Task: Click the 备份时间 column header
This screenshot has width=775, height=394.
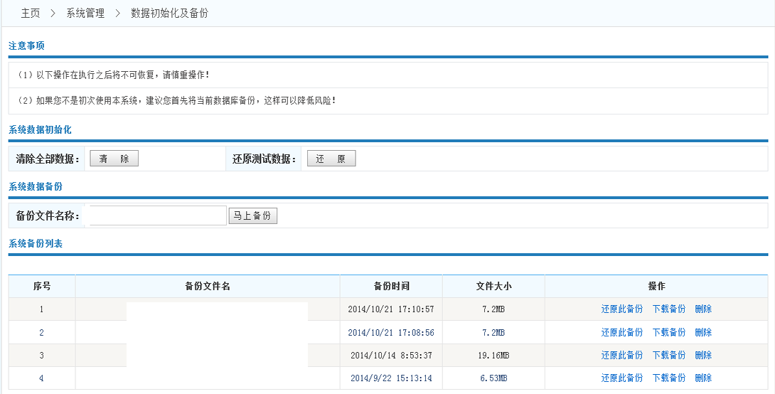Action: click(x=391, y=286)
